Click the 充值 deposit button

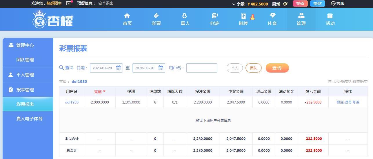click(300, 3)
